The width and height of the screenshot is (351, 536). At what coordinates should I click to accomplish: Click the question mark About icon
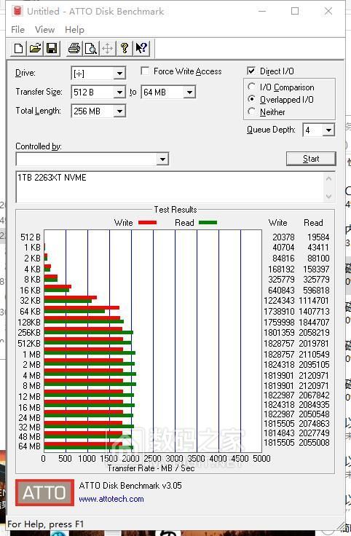tap(124, 48)
